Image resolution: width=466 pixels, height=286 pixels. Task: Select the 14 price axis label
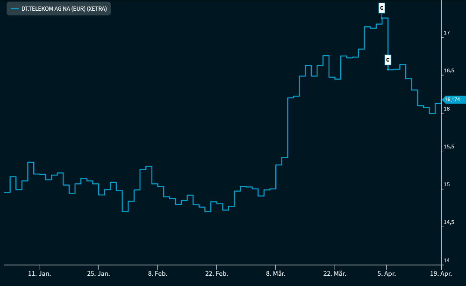[446, 261]
